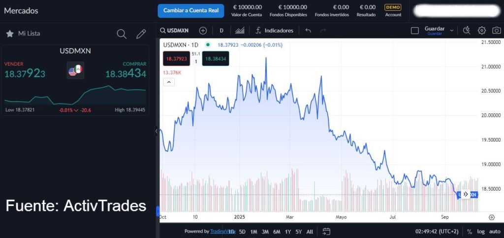Open the chart style selector icon
The height and width of the screenshot is (238, 504).
click(240, 31)
